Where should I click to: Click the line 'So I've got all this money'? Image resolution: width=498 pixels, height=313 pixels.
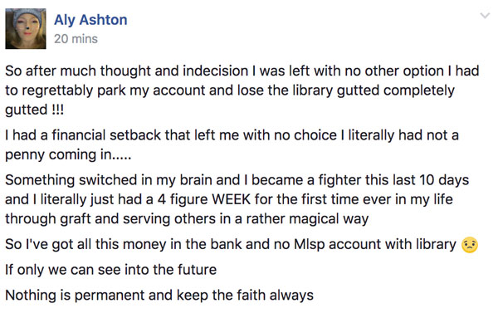pos(231,245)
